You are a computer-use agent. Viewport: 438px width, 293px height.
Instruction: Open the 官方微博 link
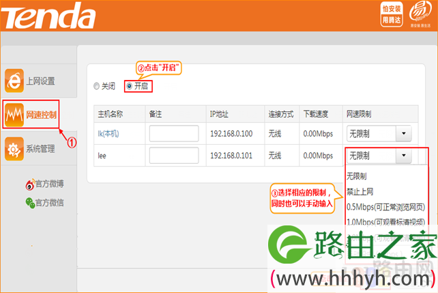click(49, 184)
